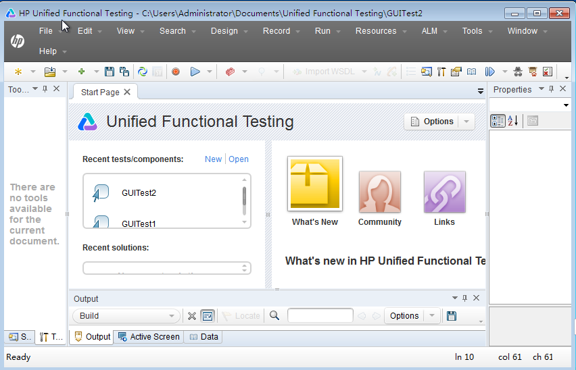Click the Property Pages icon in Properties

pos(532,121)
